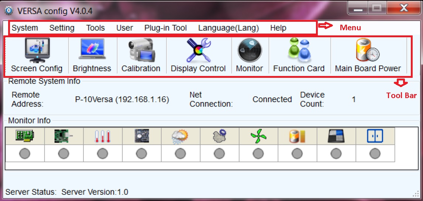The height and width of the screenshot is (201, 423).
Task: Open the Help menu
Action: pyautogui.click(x=278, y=28)
